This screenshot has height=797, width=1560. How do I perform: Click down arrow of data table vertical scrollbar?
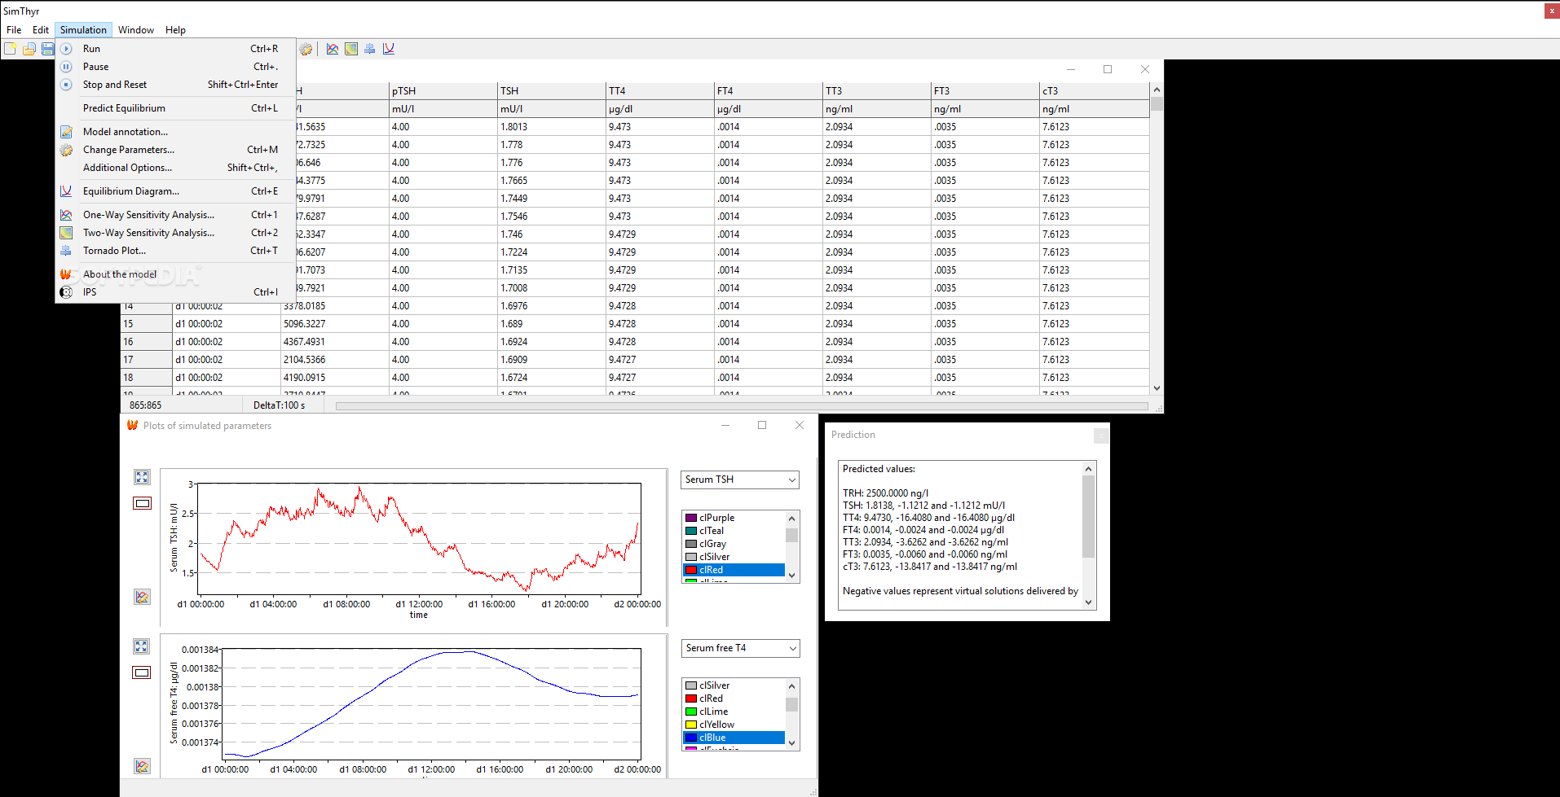pyautogui.click(x=1157, y=388)
